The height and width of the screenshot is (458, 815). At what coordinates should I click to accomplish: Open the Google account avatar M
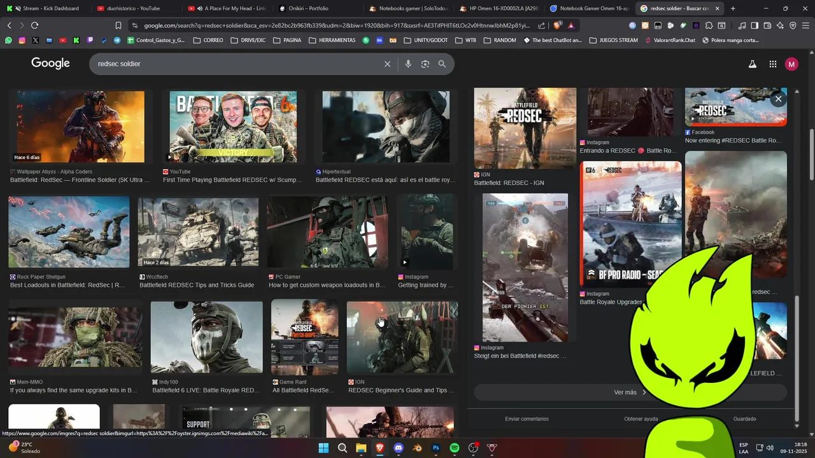click(791, 64)
